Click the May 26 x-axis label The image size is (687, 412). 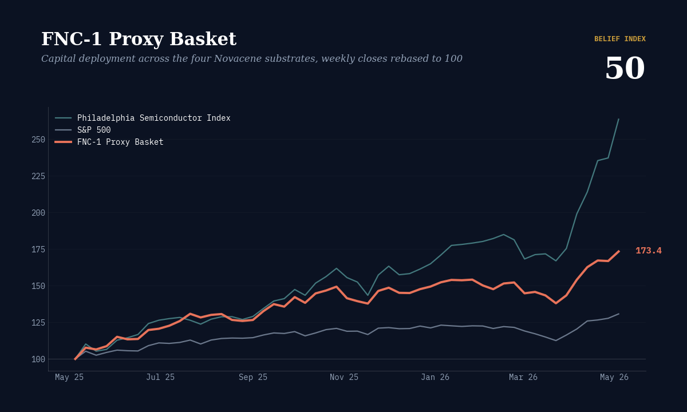(x=614, y=377)
